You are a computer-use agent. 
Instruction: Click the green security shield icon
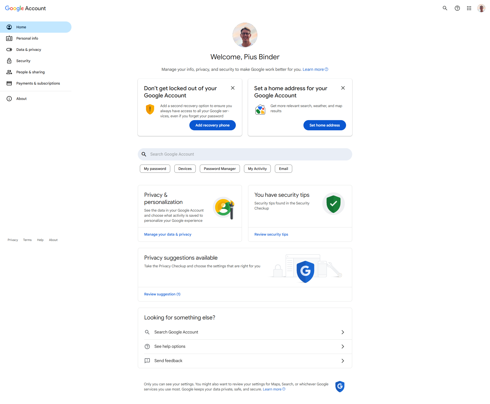[333, 204]
